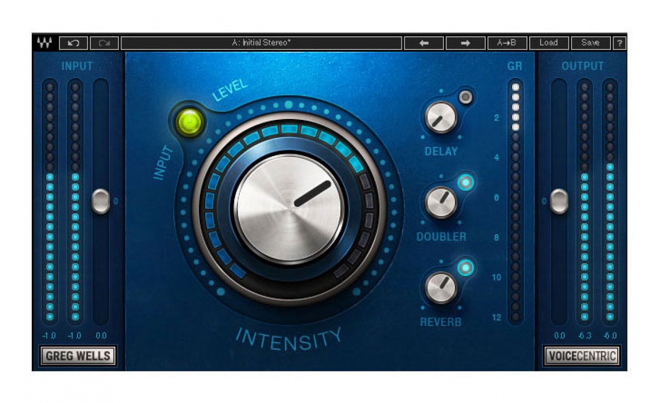The image size is (660, 403).
Task: Copy setup A to B
Action: pyautogui.click(x=507, y=43)
